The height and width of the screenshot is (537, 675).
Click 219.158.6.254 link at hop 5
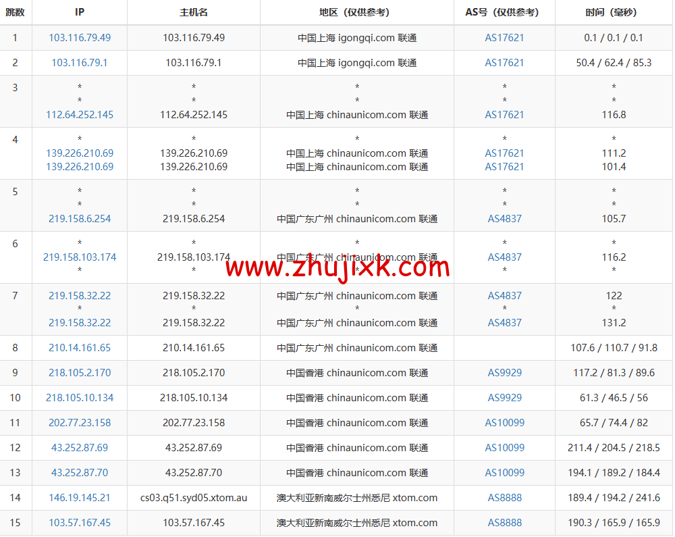[79, 218]
